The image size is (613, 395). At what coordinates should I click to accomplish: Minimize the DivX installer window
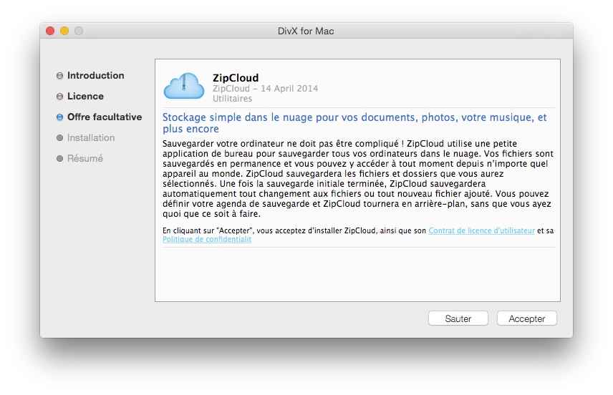click(x=64, y=31)
